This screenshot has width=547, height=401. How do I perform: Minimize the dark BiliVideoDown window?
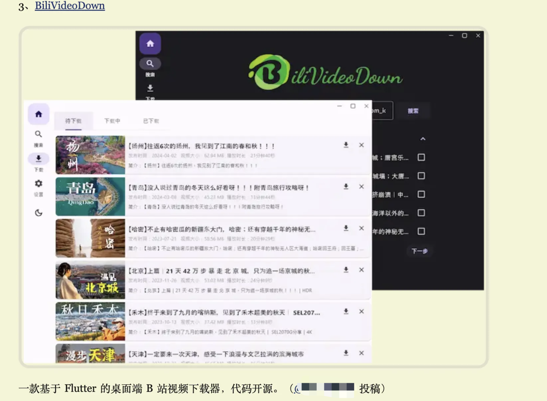click(451, 36)
